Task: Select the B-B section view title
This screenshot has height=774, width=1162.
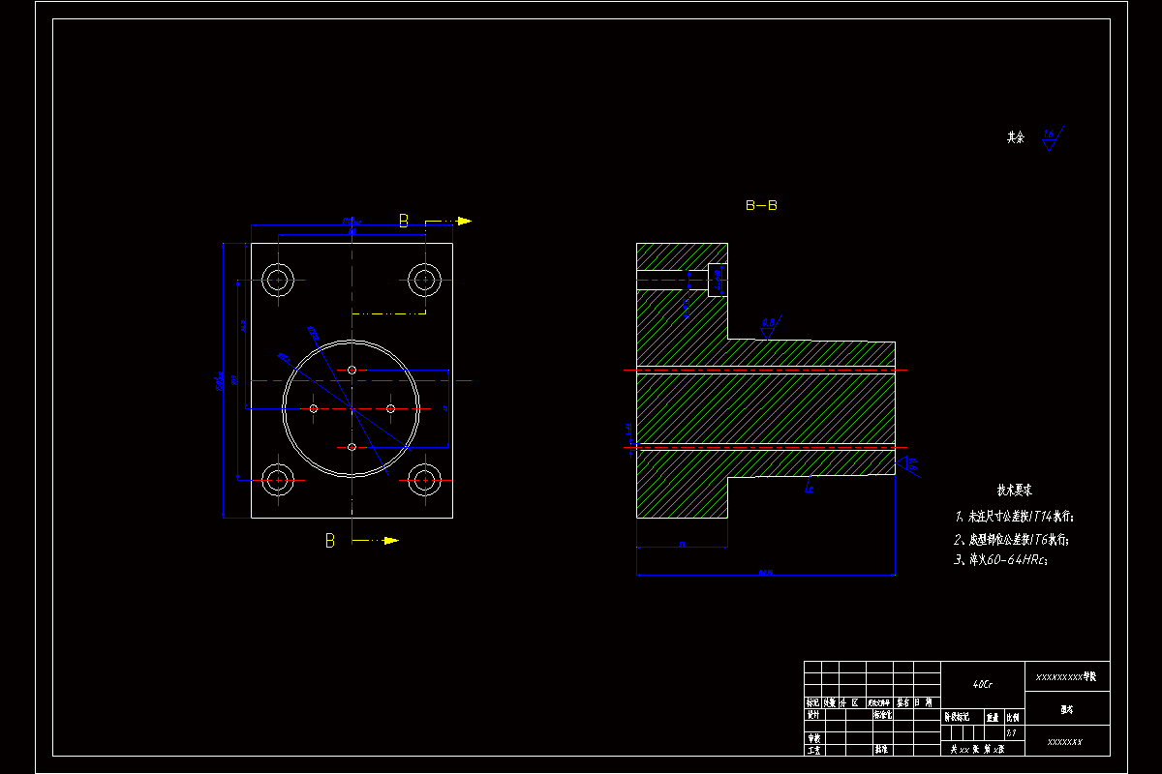Action: pos(761,205)
